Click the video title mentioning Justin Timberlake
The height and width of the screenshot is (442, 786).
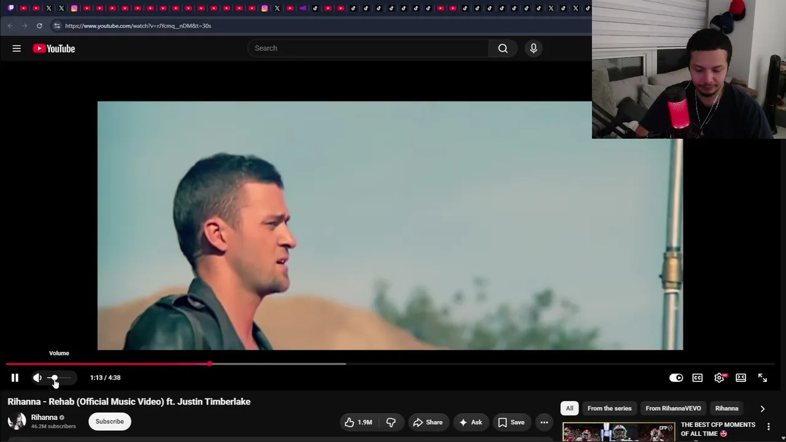(129, 401)
